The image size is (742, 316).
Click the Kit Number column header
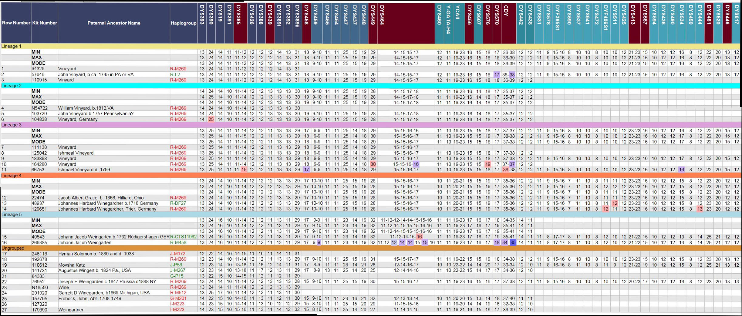[x=45, y=23]
